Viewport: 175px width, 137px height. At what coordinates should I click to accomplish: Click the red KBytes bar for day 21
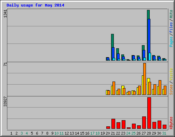tap(113, 124)
